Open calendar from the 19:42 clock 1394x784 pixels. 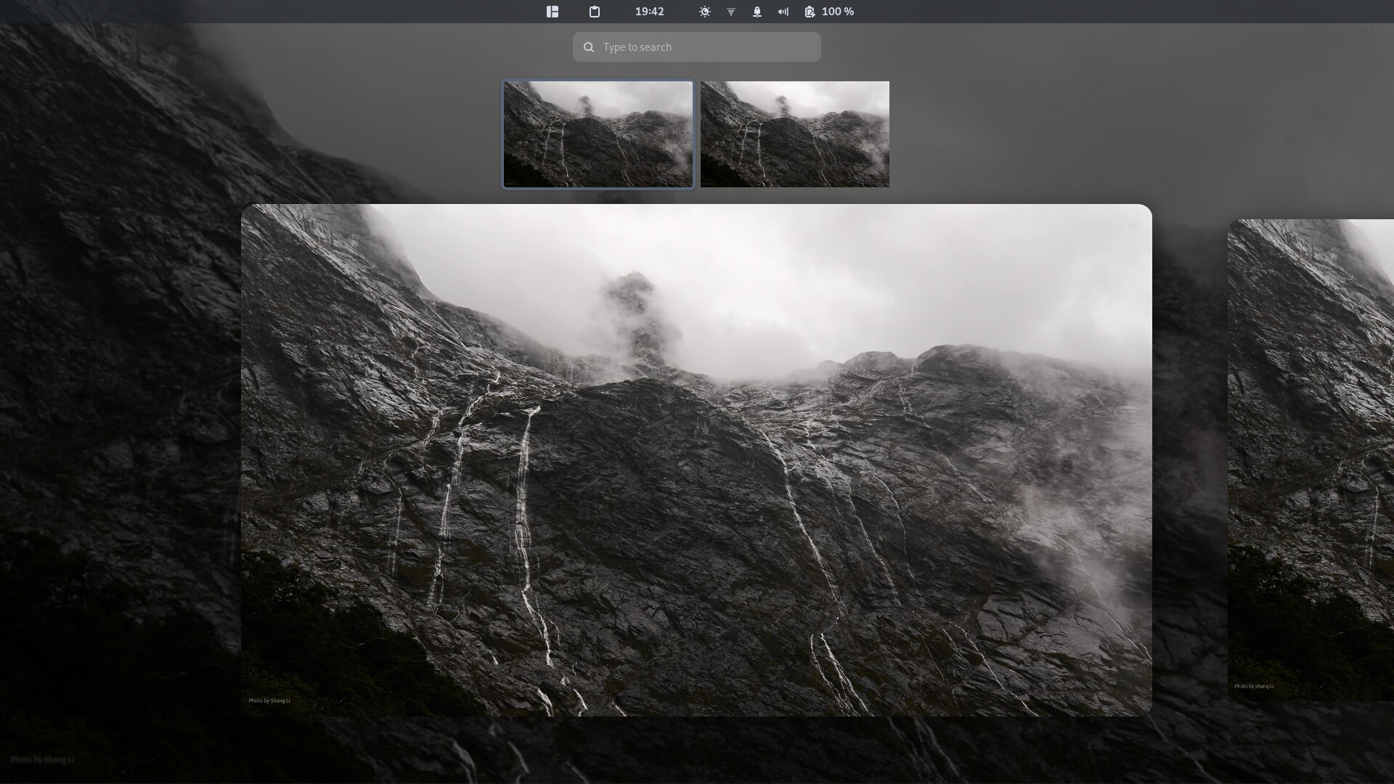point(649,12)
